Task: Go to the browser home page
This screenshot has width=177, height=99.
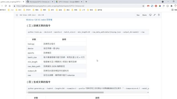Action: pos(10,6)
